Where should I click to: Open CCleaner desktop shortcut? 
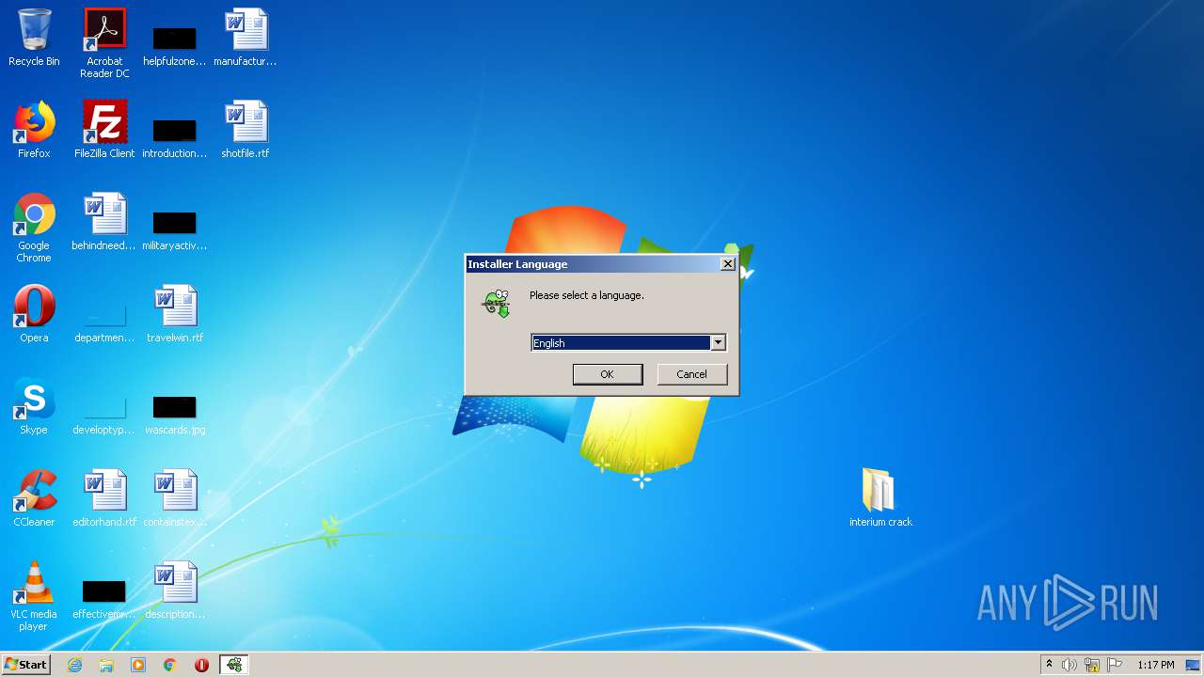[34, 498]
